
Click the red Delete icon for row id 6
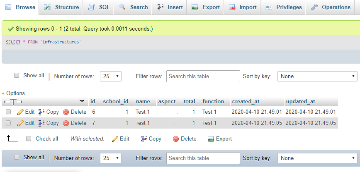[x=66, y=112]
